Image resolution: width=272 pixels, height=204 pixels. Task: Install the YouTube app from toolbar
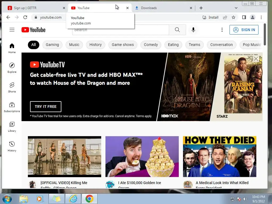[x=210, y=17]
